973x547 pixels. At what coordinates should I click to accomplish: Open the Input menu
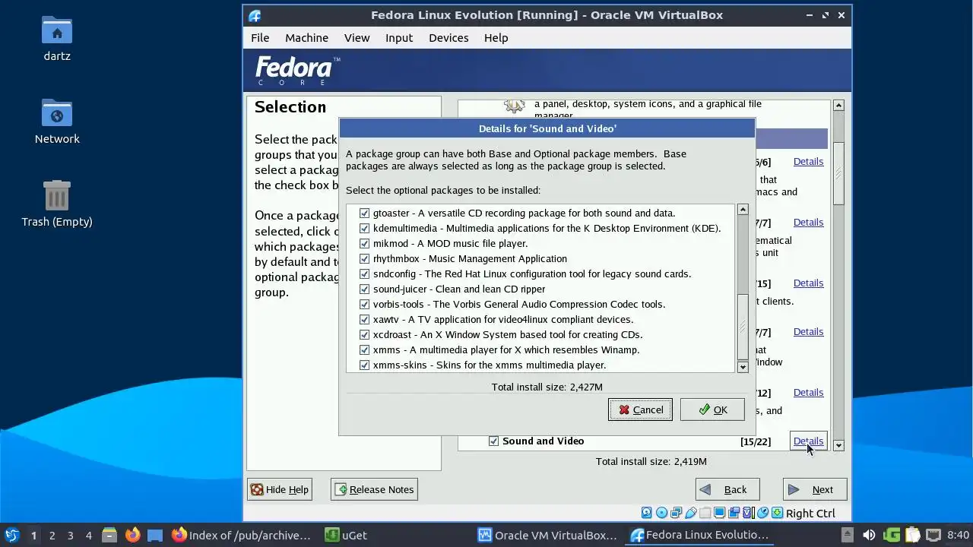(x=399, y=37)
